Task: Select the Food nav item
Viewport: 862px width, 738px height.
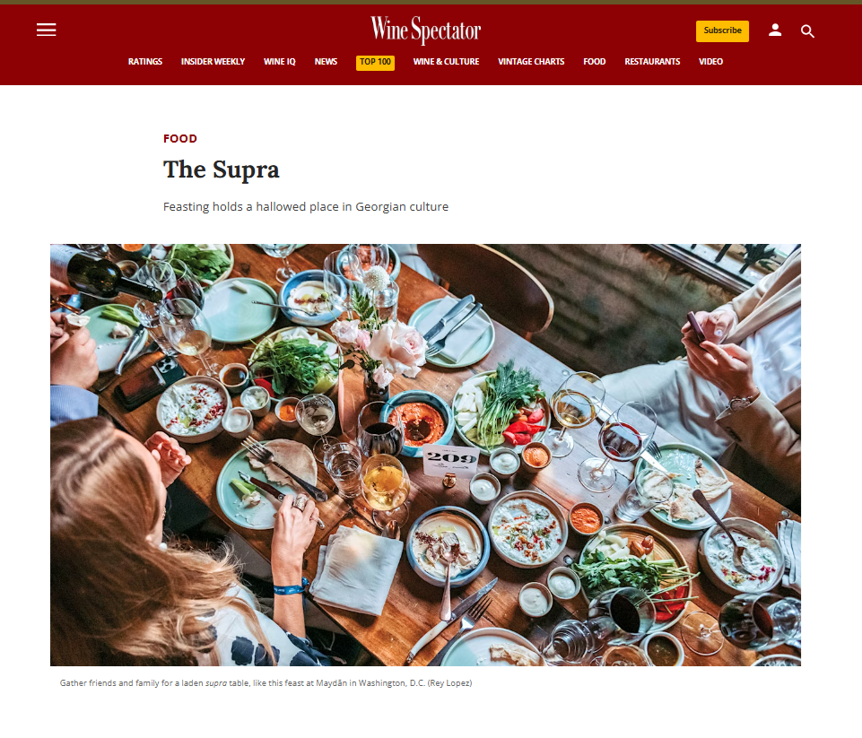Action: click(x=595, y=62)
